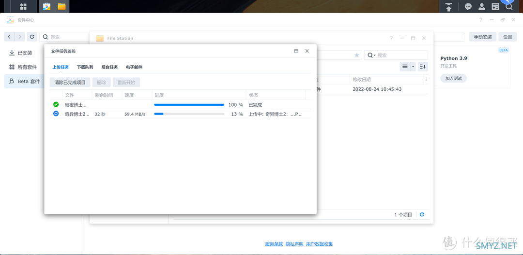
Task: Click the Restart (重新开始) task button
Action: point(126,83)
